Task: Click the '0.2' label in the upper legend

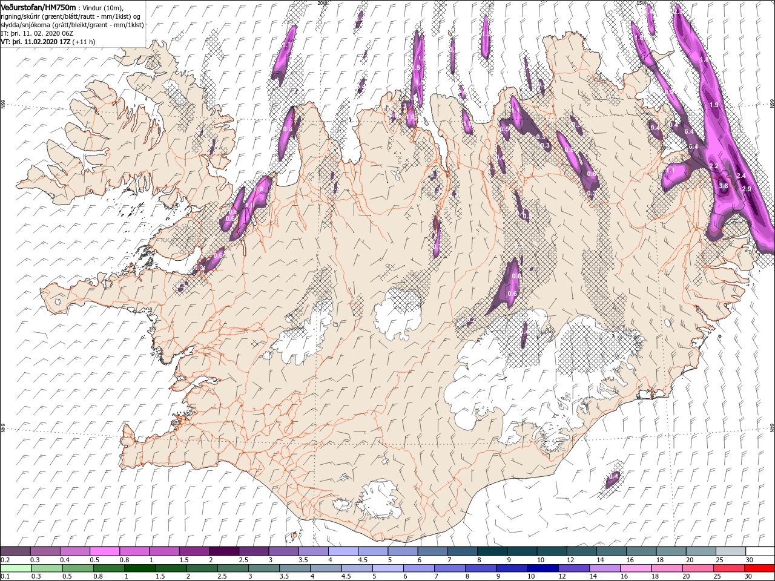Action: 5,560
